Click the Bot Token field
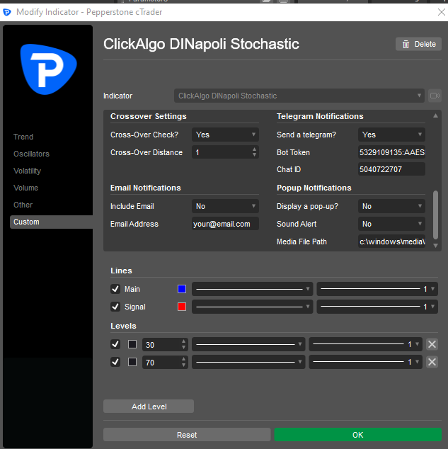 coord(391,152)
